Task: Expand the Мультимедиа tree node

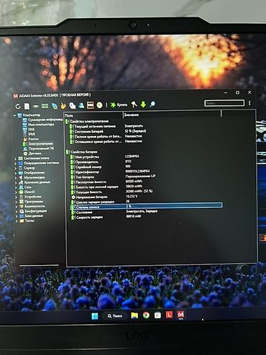Action: (x=16, y=178)
